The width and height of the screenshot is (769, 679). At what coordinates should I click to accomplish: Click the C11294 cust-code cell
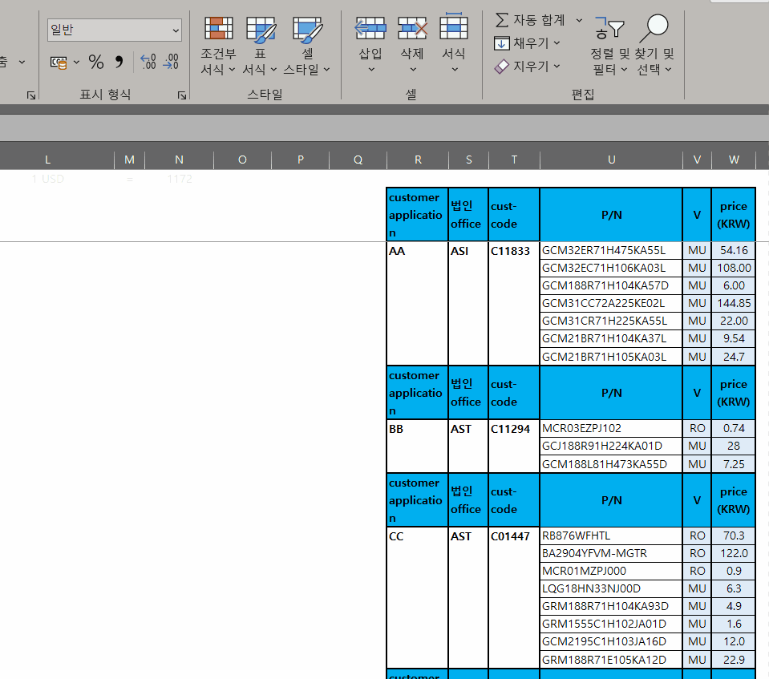(x=514, y=446)
